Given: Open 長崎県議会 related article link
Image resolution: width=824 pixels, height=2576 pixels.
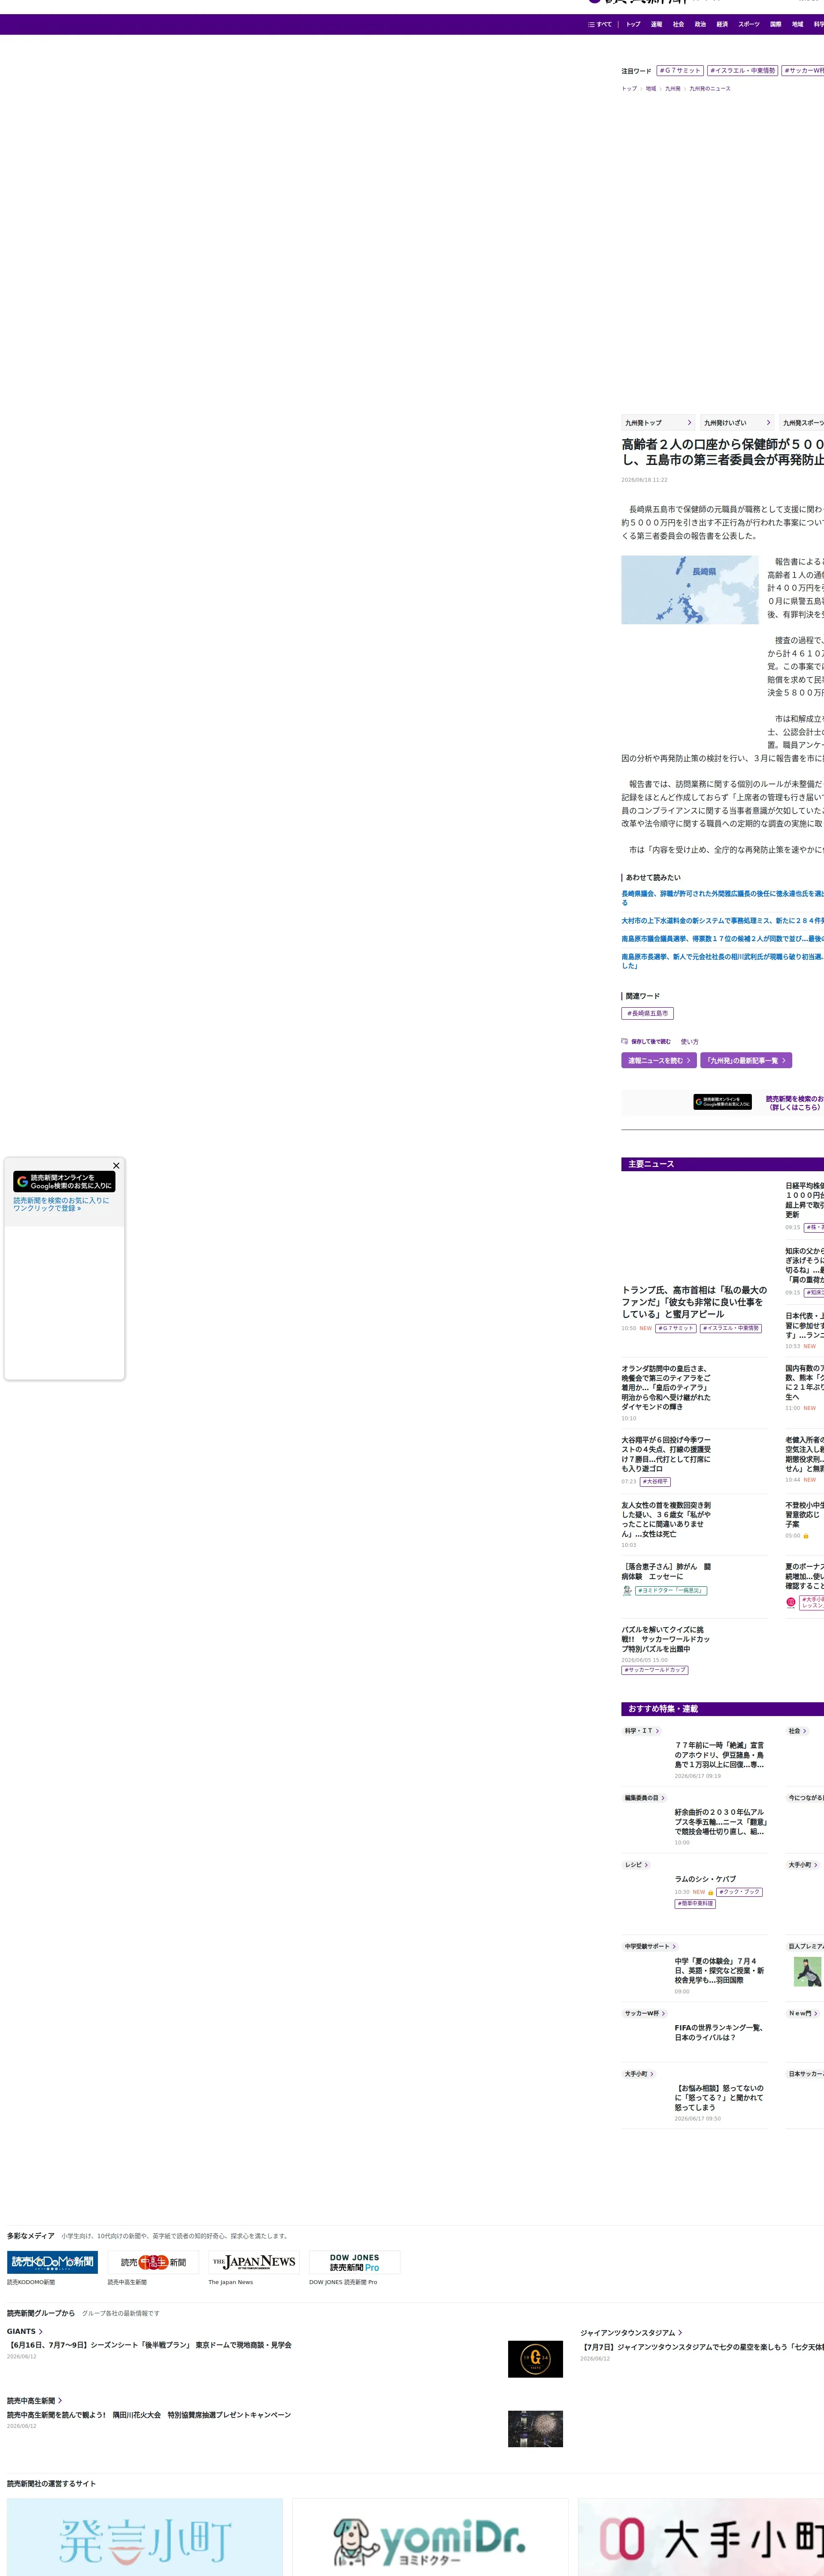Looking at the screenshot, I should [722, 898].
